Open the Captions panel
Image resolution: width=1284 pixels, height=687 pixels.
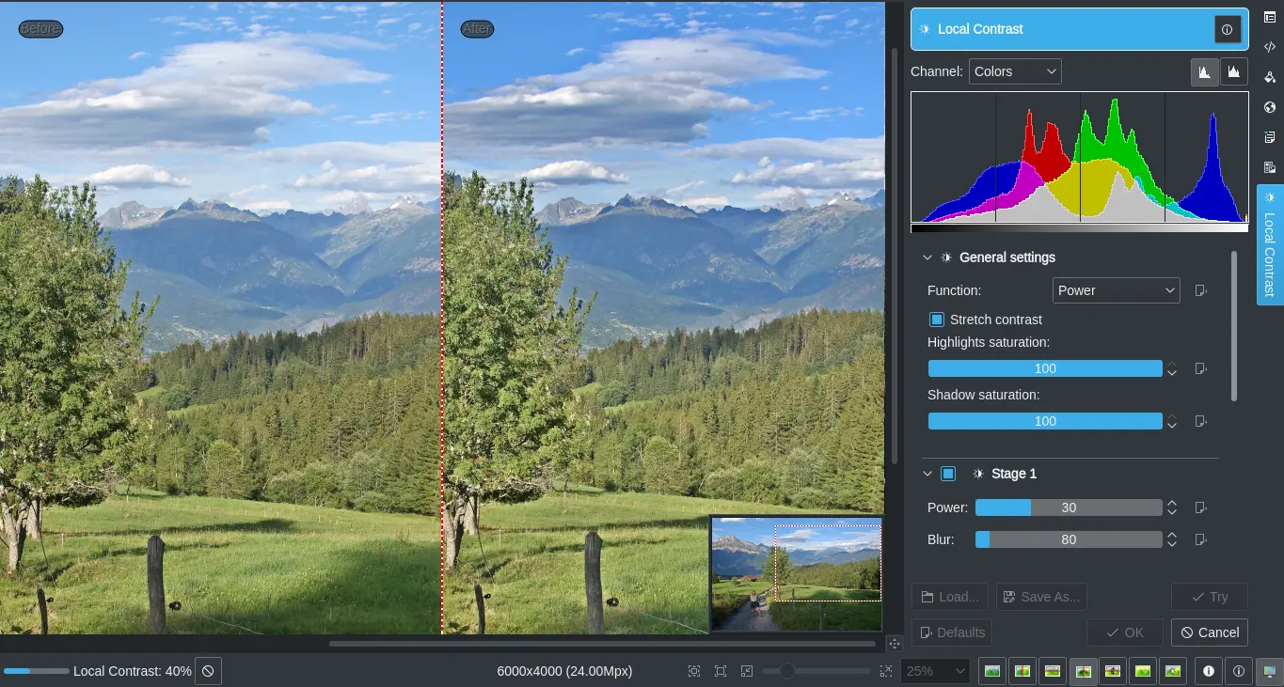[1269, 136]
